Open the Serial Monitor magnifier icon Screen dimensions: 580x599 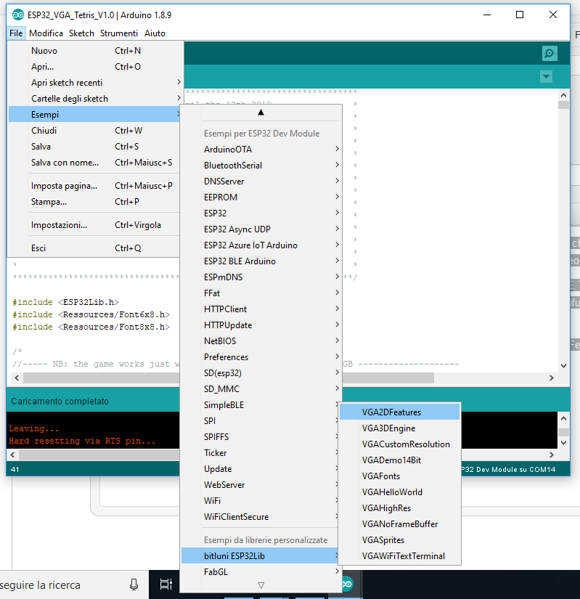550,53
